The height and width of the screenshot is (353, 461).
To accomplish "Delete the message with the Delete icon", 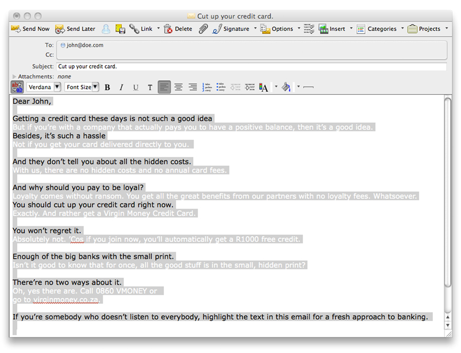I will point(178,29).
